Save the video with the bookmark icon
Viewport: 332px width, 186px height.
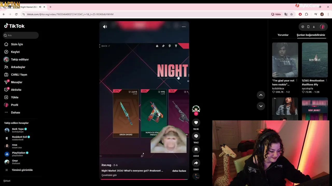pyautogui.click(x=196, y=150)
